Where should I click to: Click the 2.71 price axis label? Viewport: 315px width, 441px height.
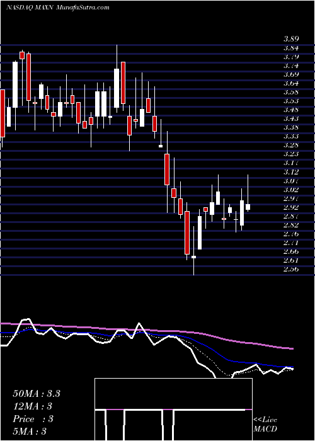click(291, 243)
